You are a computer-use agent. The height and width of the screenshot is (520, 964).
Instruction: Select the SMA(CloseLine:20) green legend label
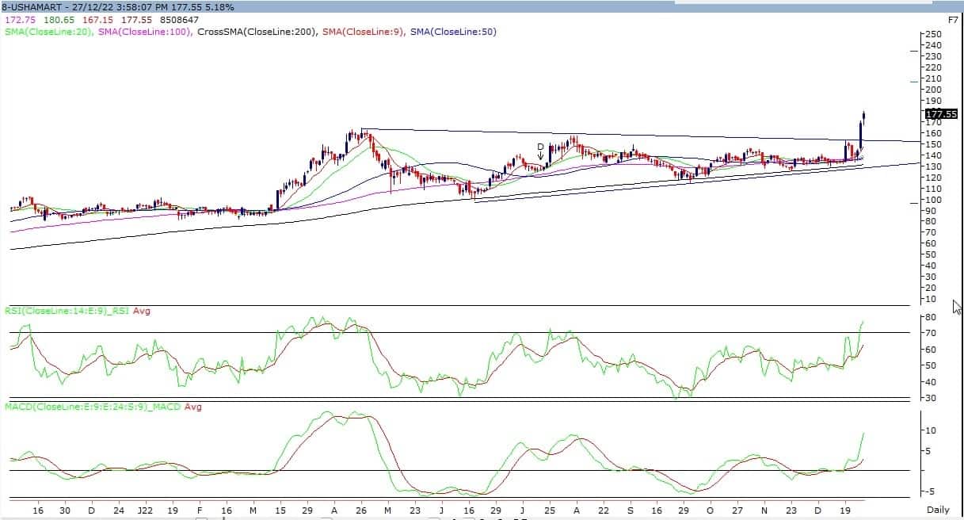point(49,32)
